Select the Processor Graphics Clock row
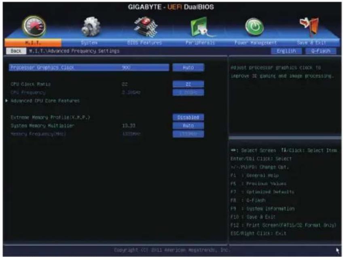This screenshot has height=257, width=343. point(89,67)
